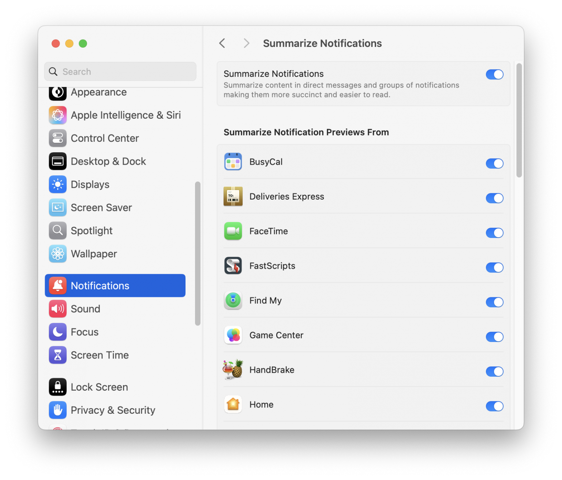The height and width of the screenshot is (480, 562).
Task: Disable Summarize Notifications
Action: pos(495,74)
